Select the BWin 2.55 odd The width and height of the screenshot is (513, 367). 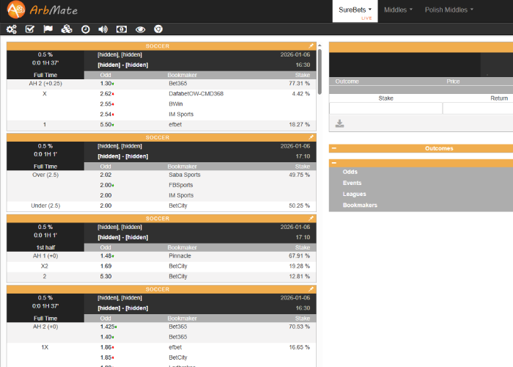[x=107, y=104]
